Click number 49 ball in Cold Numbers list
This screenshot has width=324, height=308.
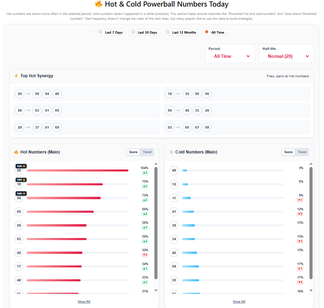click(174, 170)
